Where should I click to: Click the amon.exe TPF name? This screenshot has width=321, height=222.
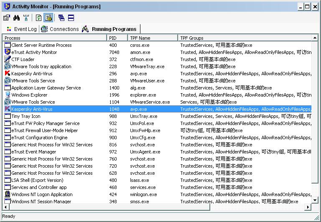(x=140, y=52)
